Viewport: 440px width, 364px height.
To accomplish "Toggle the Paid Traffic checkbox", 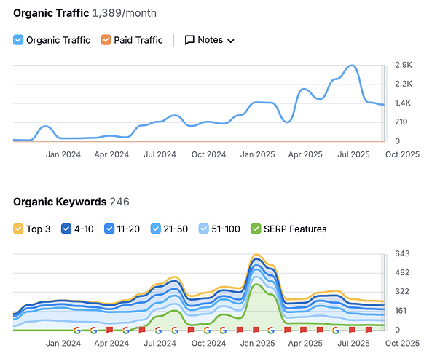I will pos(106,40).
